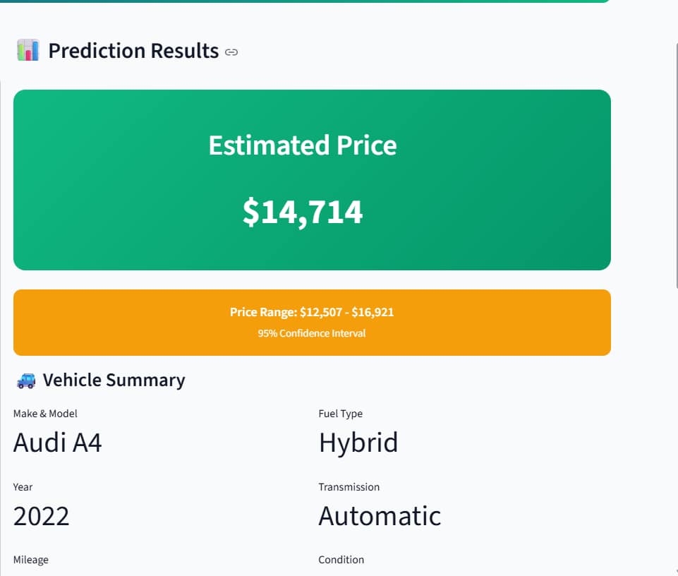
Task: Select the Audi A4 value
Action: [58, 443]
